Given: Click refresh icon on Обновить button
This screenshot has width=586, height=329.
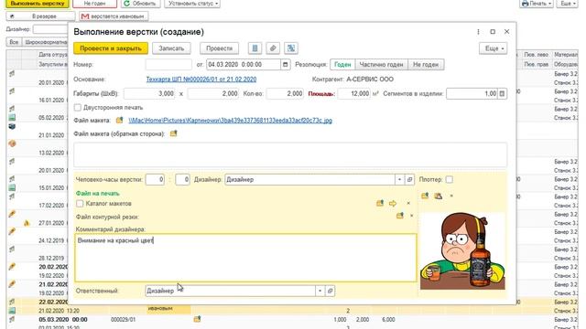Looking at the screenshot, I should tap(126, 4).
